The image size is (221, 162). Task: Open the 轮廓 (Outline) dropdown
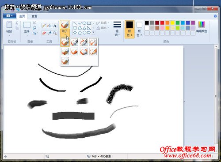pos(103,23)
